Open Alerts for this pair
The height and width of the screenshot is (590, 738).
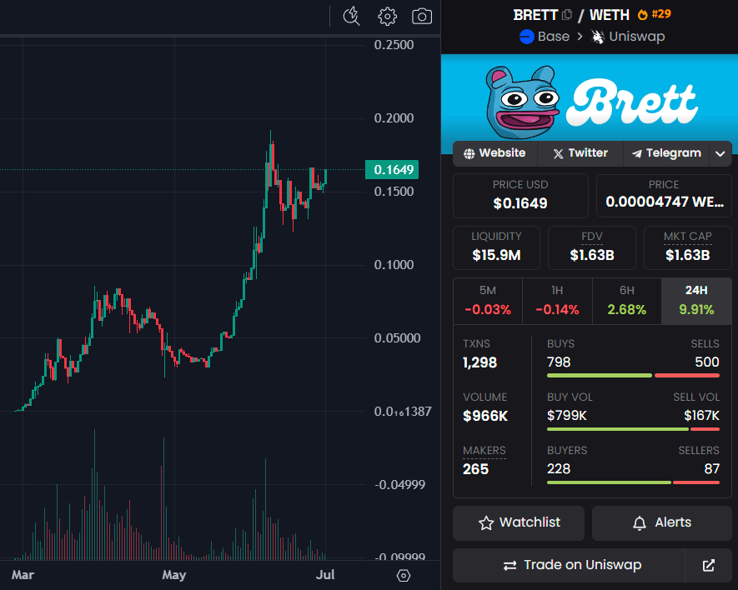[x=662, y=522]
